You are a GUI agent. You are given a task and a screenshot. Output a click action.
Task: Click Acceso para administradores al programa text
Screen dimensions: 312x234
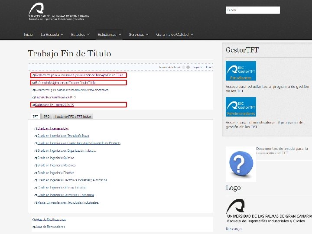click(x=264, y=124)
